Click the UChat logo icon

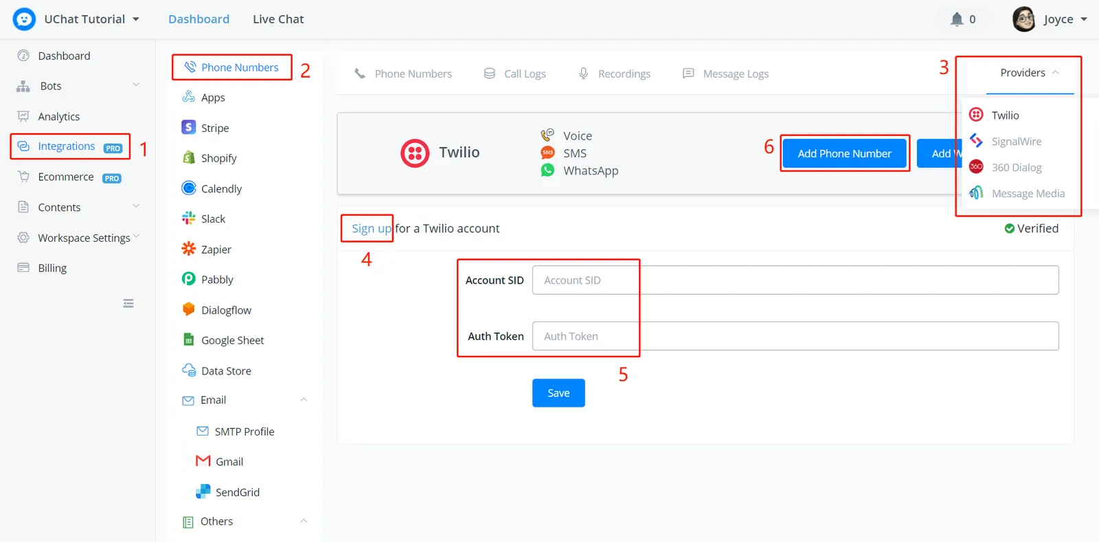click(24, 19)
